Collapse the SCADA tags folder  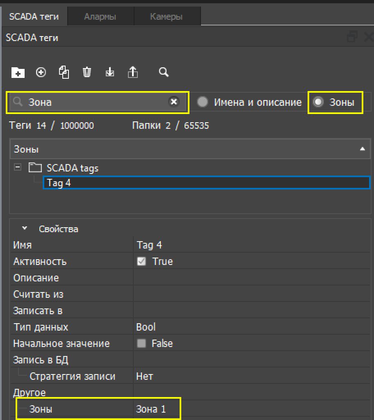[17, 167]
